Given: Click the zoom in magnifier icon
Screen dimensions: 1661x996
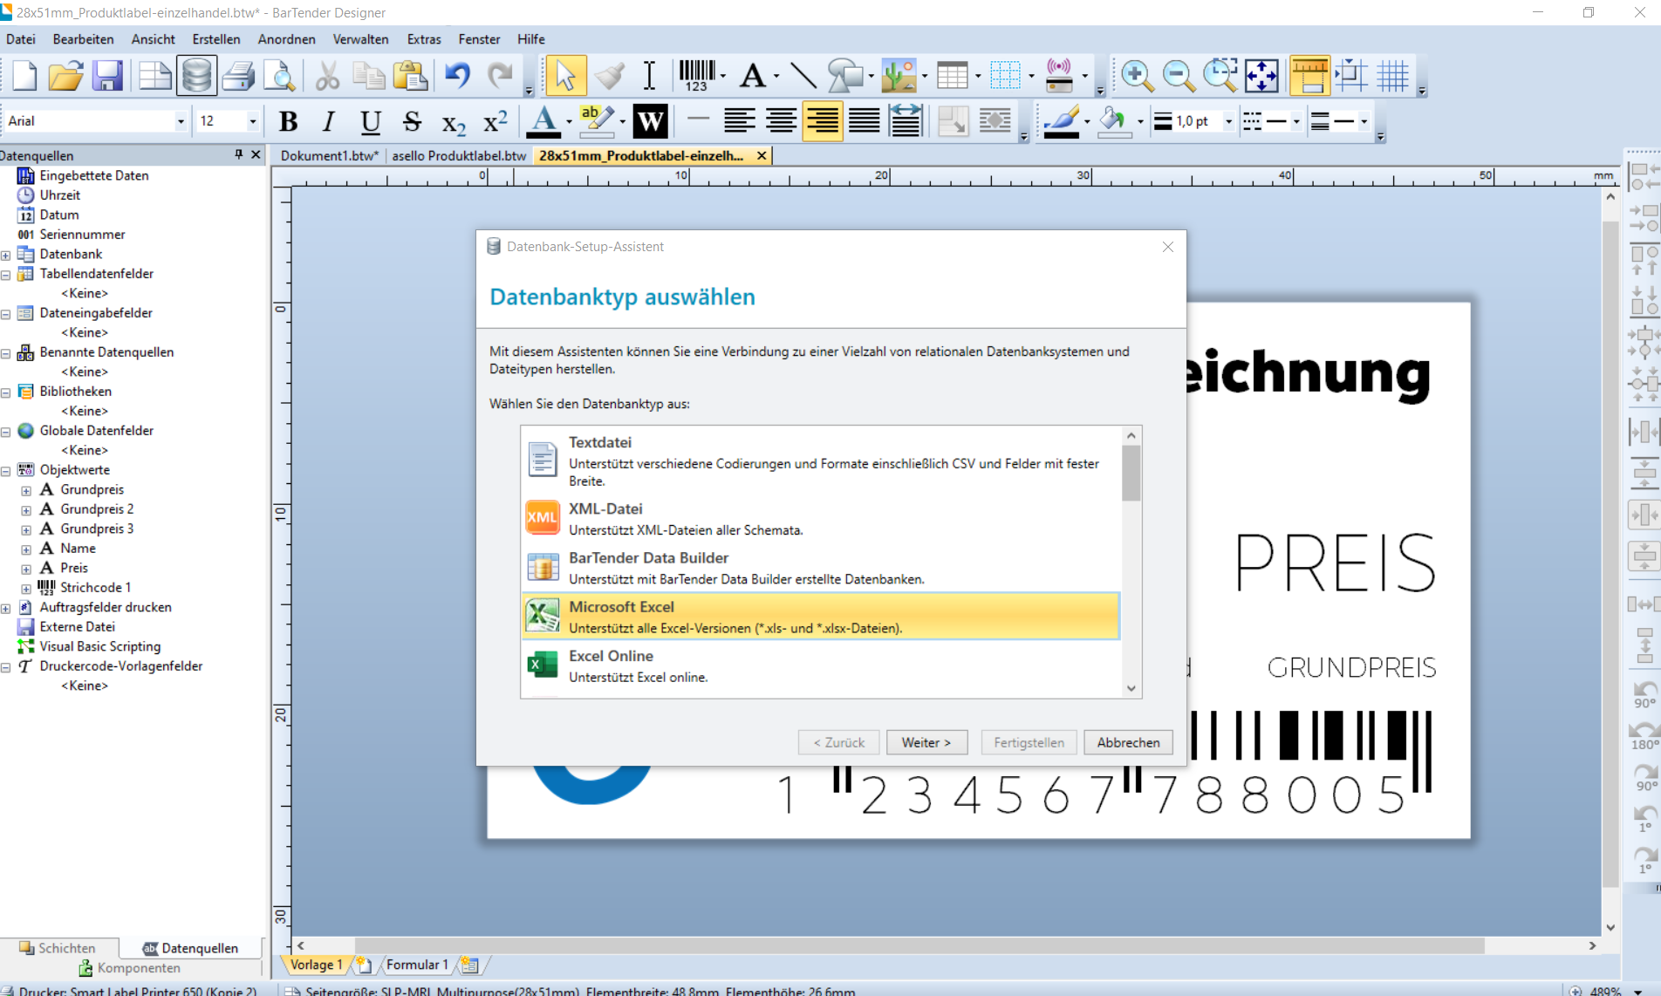Looking at the screenshot, I should point(1136,77).
